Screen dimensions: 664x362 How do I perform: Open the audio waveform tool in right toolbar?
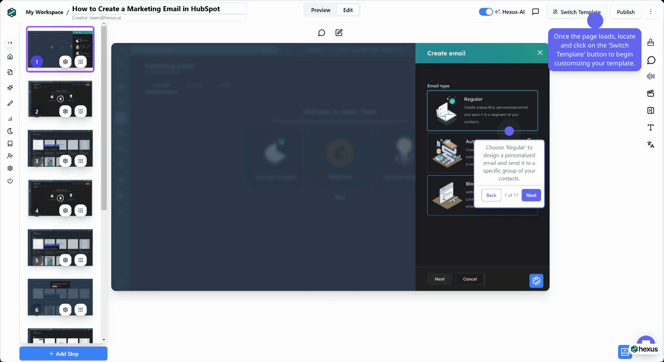tap(651, 77)
